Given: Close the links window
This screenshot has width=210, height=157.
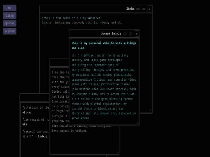Looking at the screenshot, I should click(150, 9).
